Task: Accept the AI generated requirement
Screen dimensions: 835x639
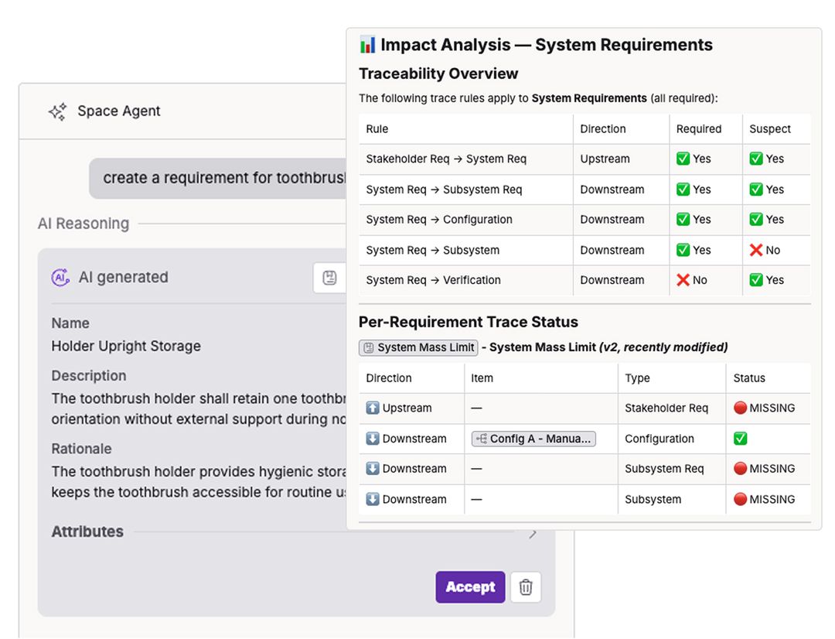Action: (470, 586)
